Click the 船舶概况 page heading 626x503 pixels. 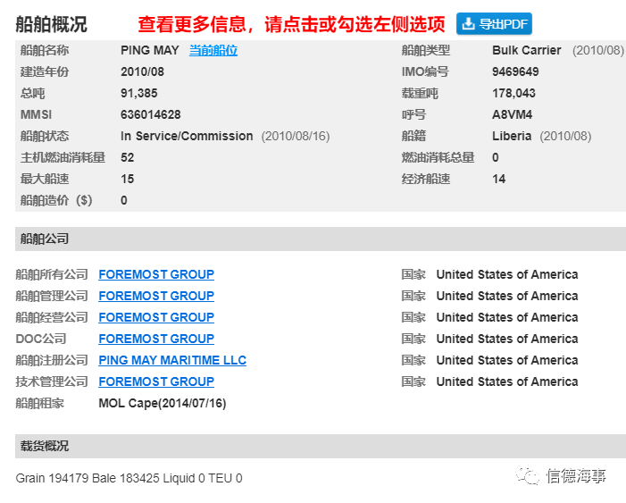[52, 24]
